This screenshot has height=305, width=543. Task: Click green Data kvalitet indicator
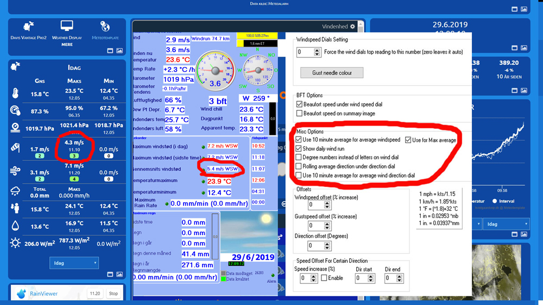click(223, 279)
